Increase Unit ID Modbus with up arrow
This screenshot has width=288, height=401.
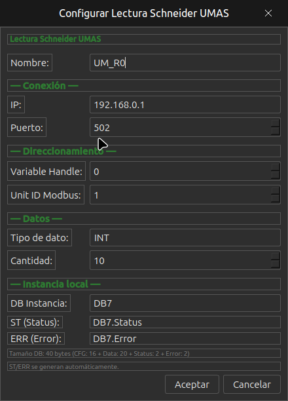(276, 191)
